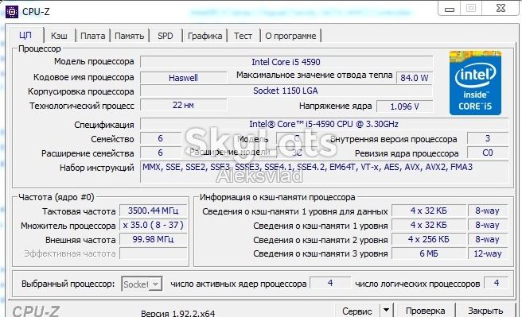Click the core revision value C0
The width and height of the screenshot is (522, 317).
pos(488,153)
